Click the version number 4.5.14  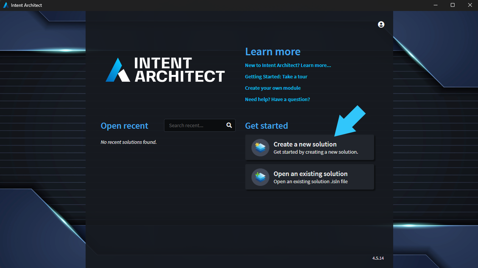[378, 258]
